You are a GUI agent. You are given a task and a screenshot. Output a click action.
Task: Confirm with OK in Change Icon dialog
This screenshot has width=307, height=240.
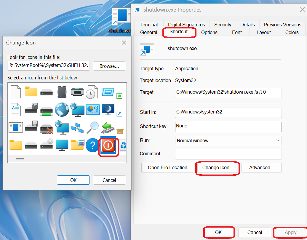[73, 180]
